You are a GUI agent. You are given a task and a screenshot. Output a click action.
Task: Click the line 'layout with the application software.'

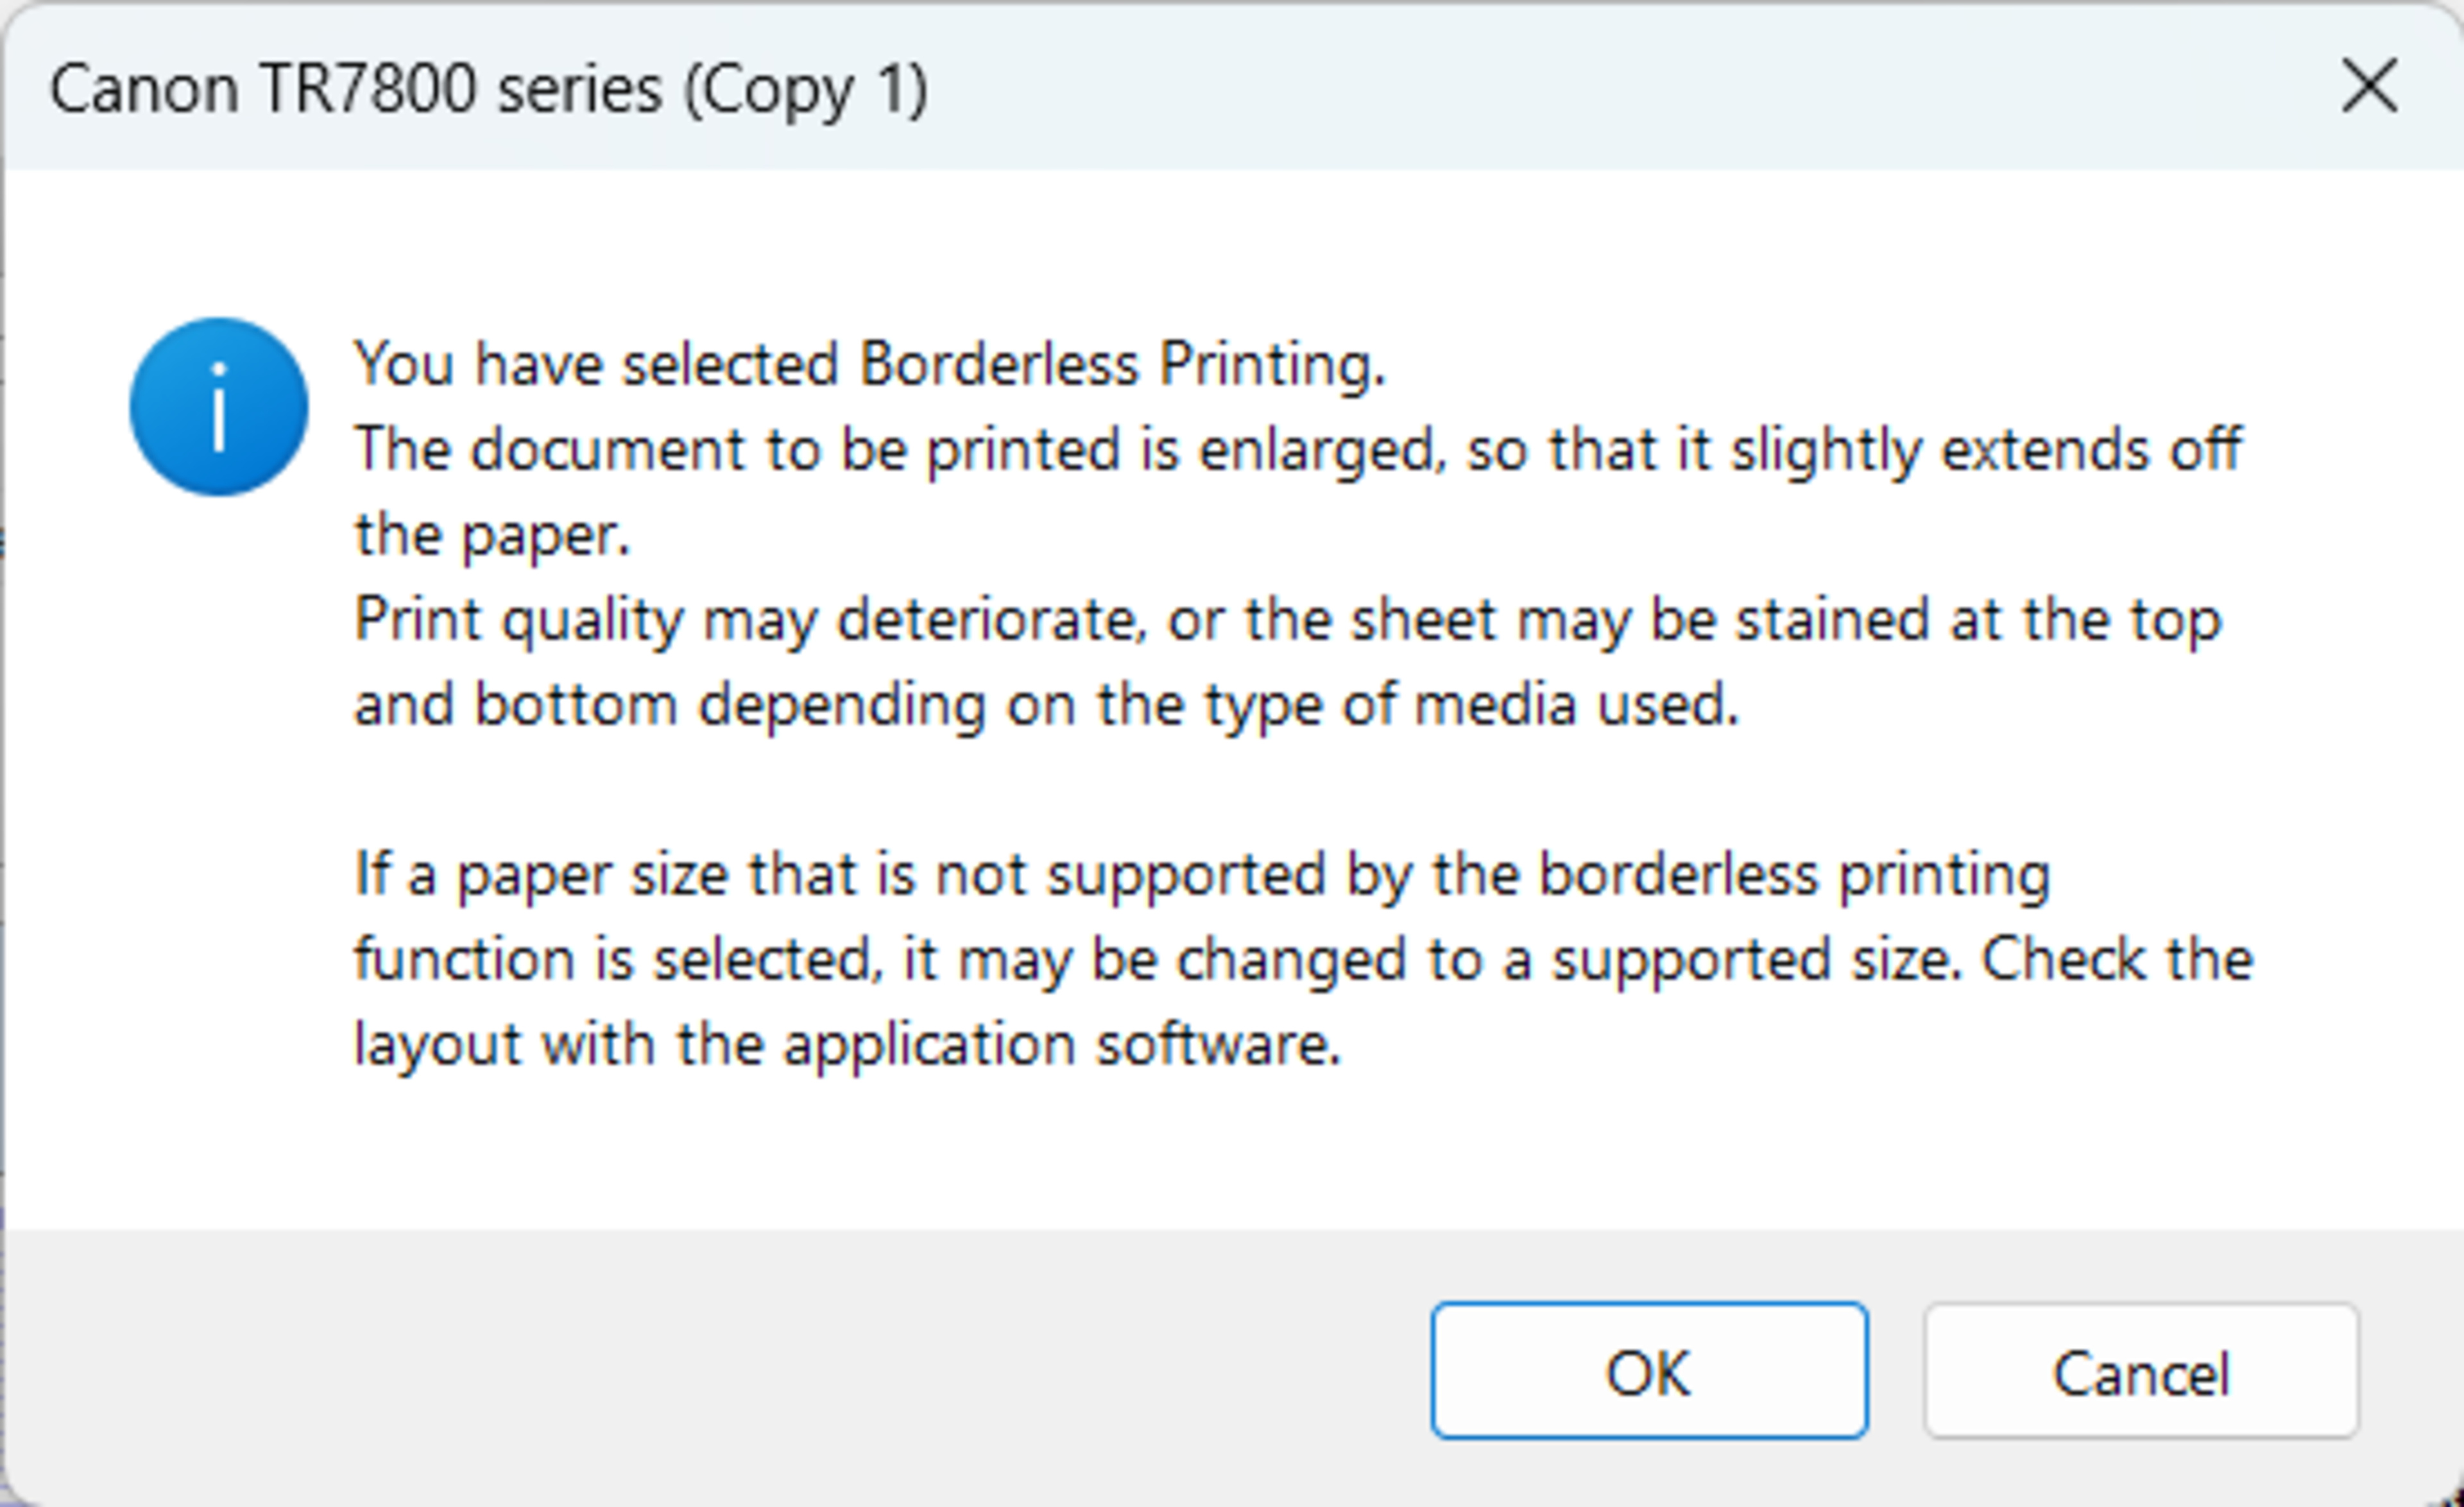click(847, 1045)
